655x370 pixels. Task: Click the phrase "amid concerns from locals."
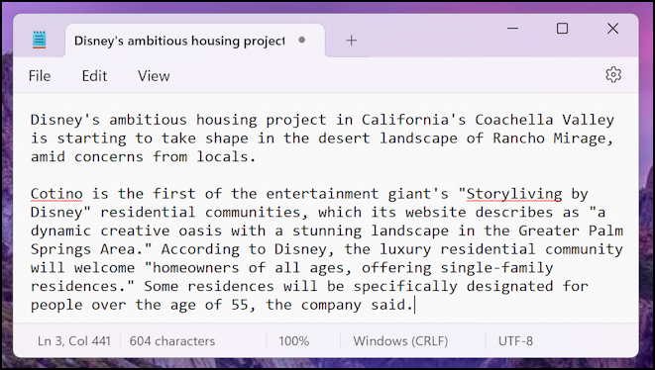pos(143,157)
